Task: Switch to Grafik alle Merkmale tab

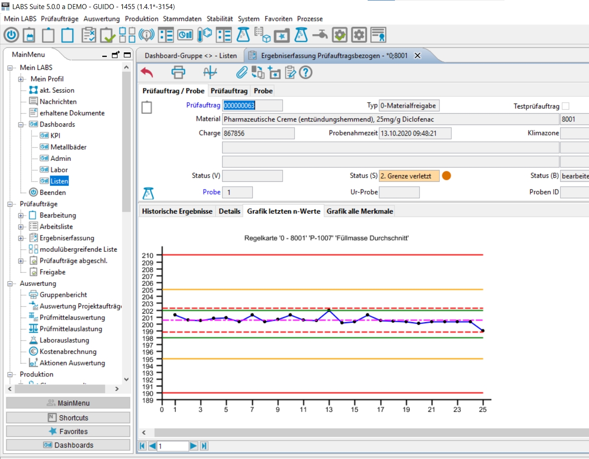Action: [359, 211]
